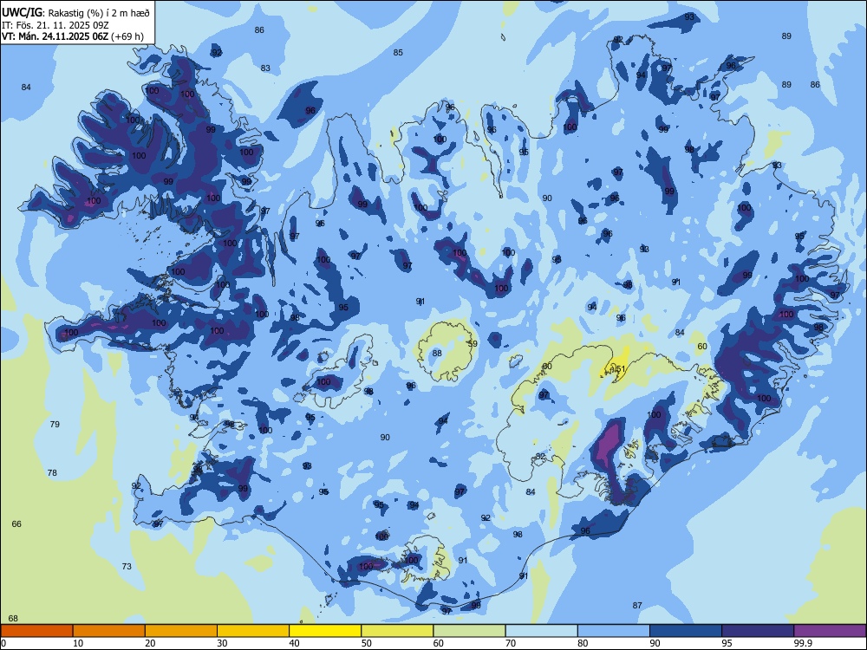The image size is (867, 650).
Task: Click the legend label '10'
Action: pyautogui.click(x=78, y=643)
